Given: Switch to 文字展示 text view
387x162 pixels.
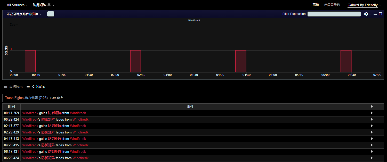Looking at the screenshot, I should pyautogui.click(x=36, y=87).
